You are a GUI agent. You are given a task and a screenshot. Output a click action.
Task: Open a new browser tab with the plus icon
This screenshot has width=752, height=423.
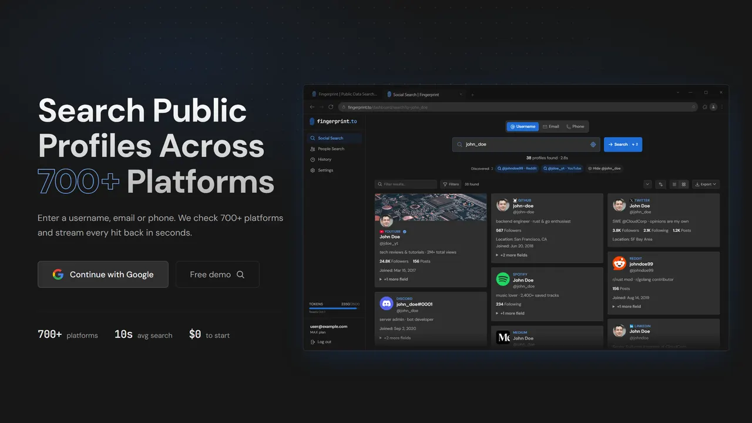pos(472,95)
